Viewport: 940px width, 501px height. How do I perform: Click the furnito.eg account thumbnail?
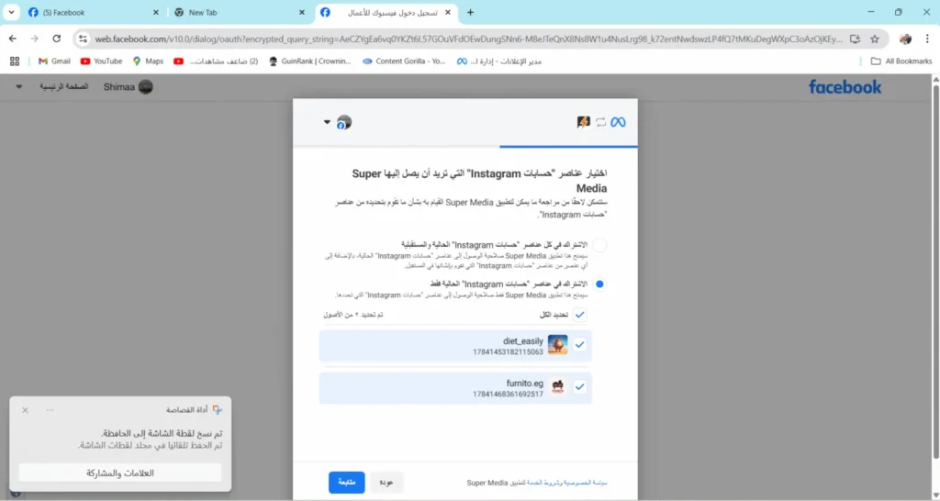click(557, 387)
